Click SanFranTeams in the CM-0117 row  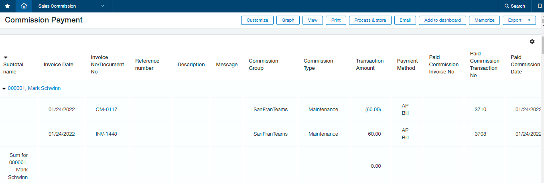270,110
